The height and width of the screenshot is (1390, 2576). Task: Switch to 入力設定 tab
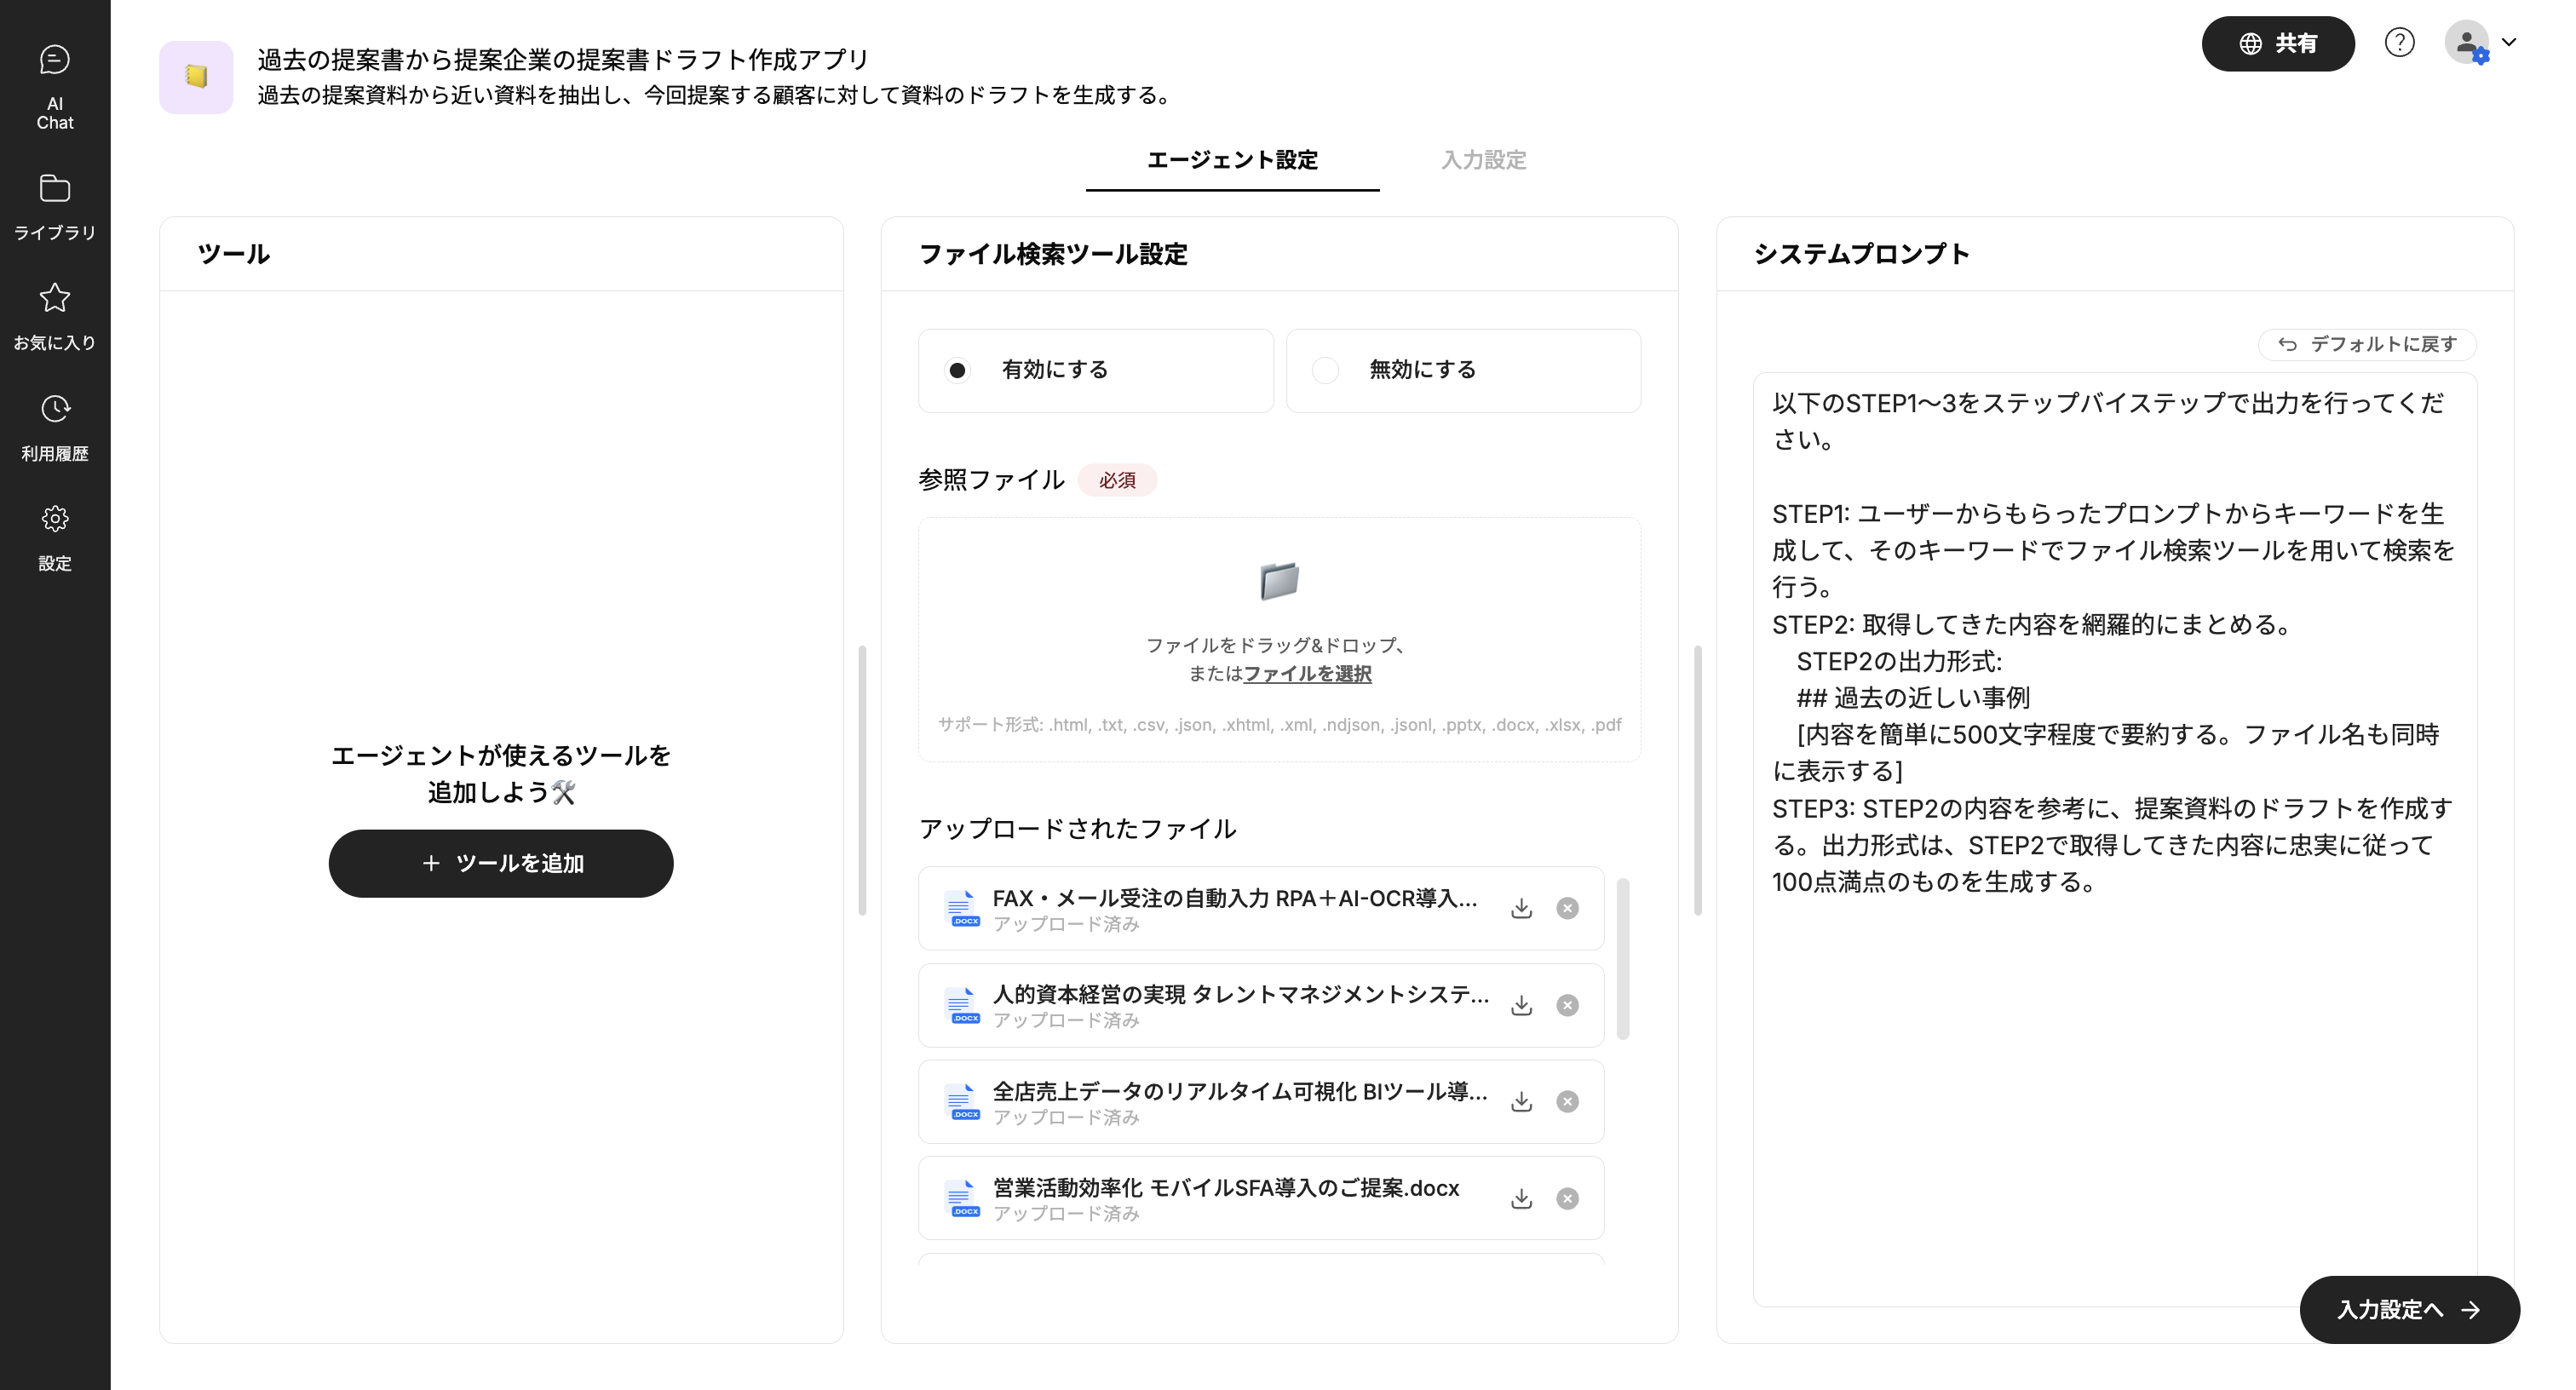tap(1482, 160)
